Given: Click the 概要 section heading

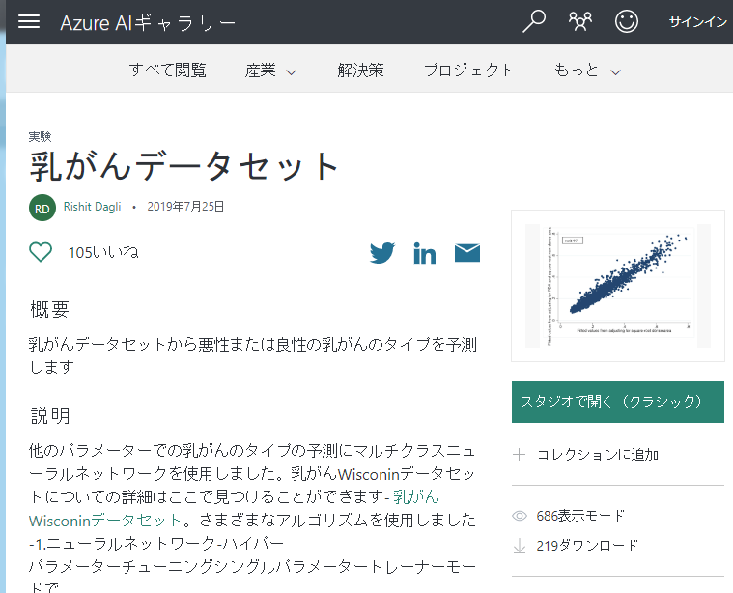Looking at the screenshot, I should [49, 310].
